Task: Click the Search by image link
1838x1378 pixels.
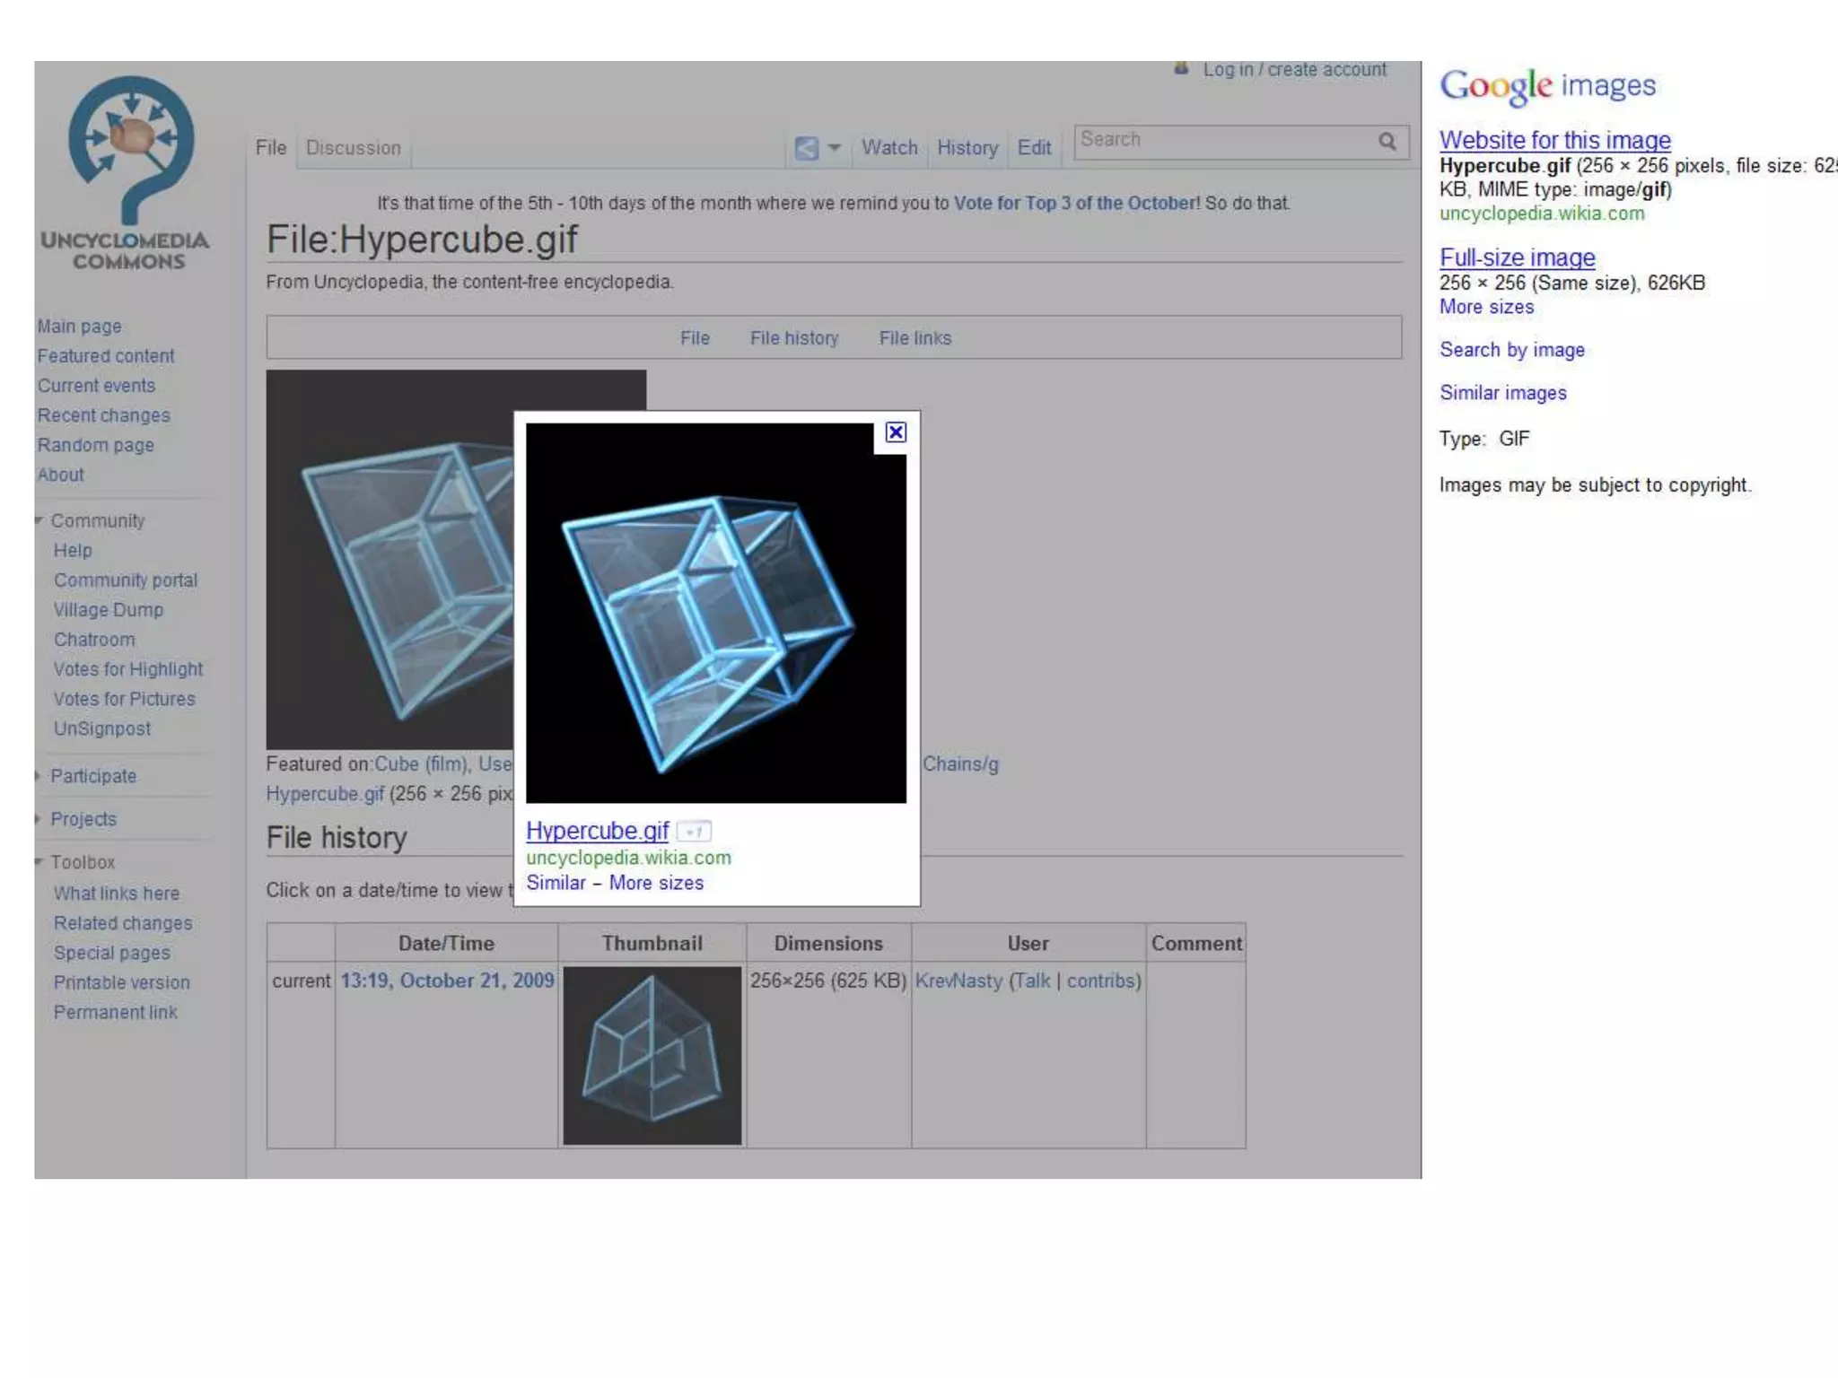Action: pos(1511,350)
